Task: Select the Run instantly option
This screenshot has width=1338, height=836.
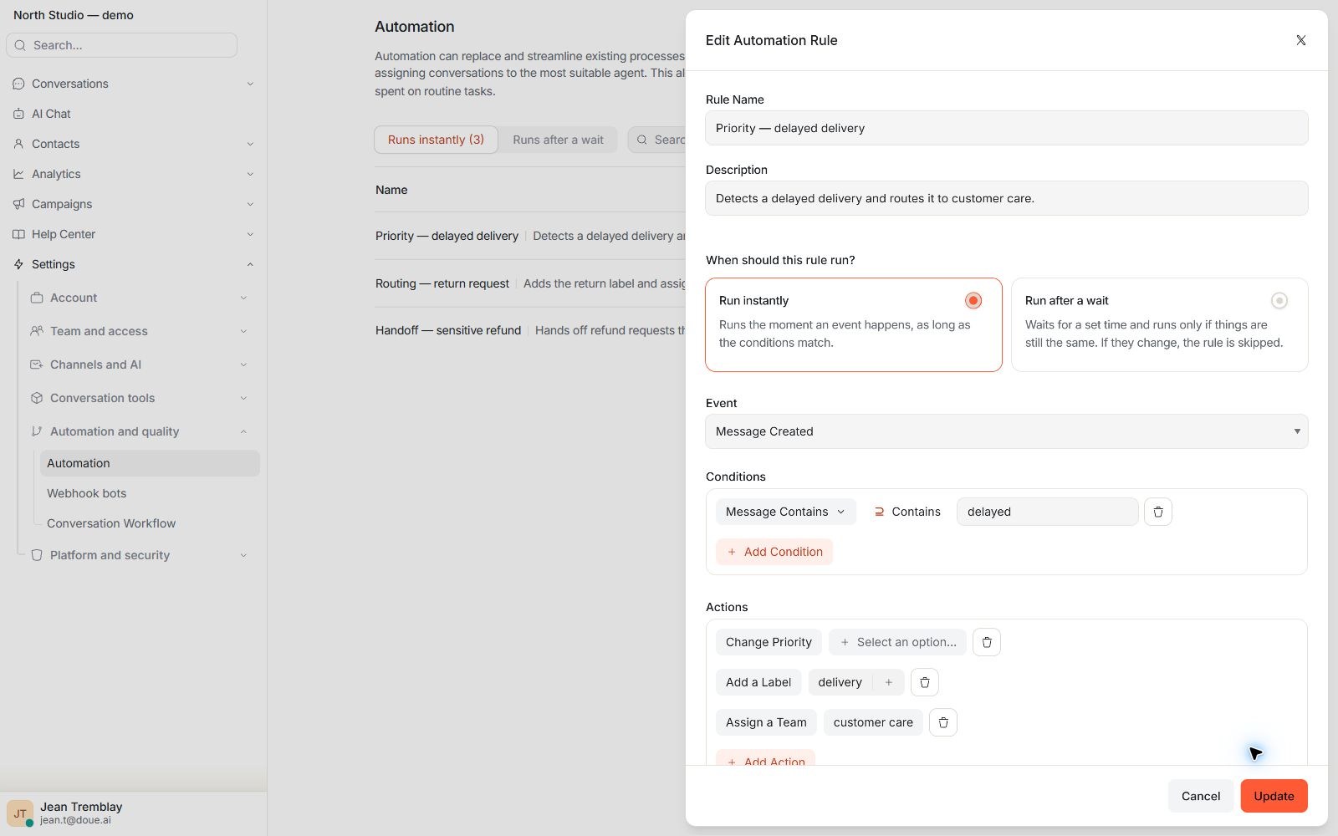Action: tap(853, 324)
